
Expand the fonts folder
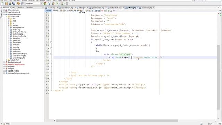click(9, 21)
